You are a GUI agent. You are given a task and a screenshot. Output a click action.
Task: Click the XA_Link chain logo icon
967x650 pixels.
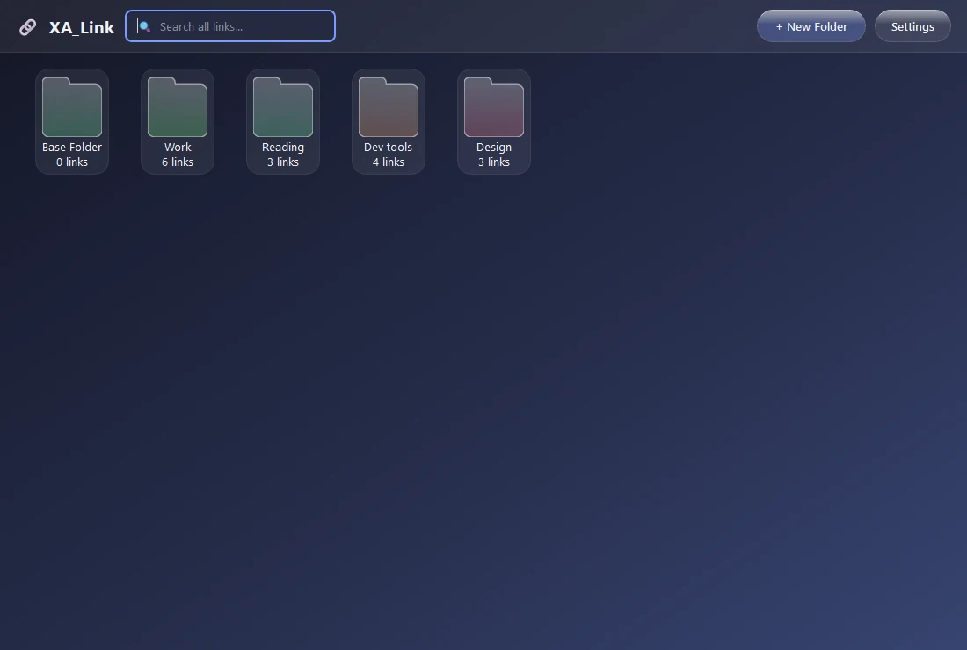click(28, 27)
